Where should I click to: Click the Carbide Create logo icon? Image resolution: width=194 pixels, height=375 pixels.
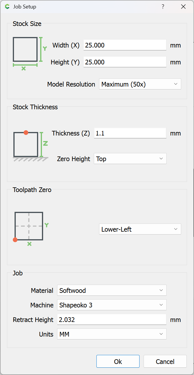[x=7, y=7]
